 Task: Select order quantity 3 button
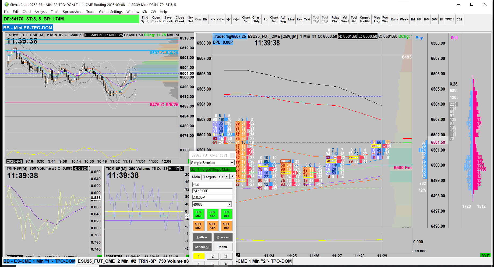pyautogui.click(x=226, y=256)
